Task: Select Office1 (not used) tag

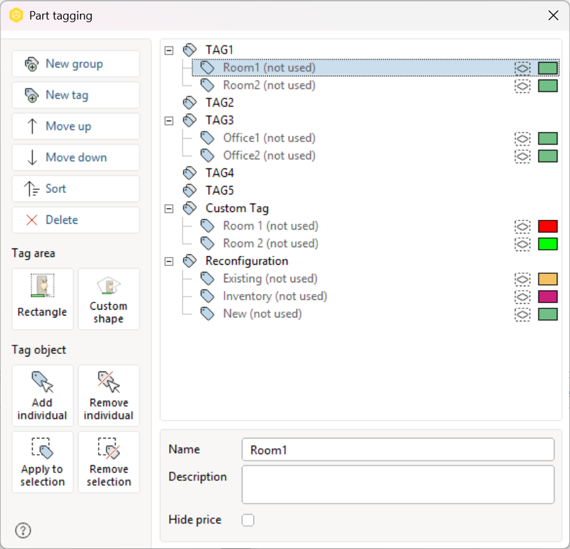Action: coord(269,138)
